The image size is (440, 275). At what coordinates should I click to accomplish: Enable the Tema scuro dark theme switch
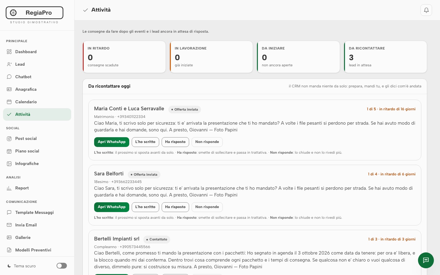point(62,266)
